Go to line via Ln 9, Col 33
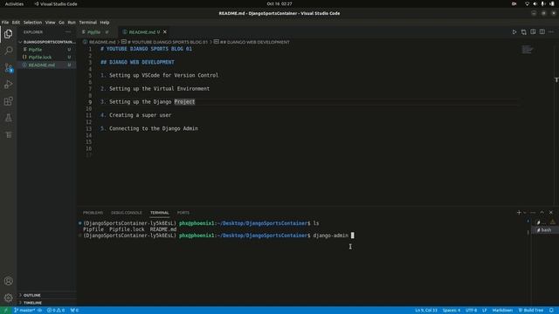The image size is (559, 314). coord(426,311)
